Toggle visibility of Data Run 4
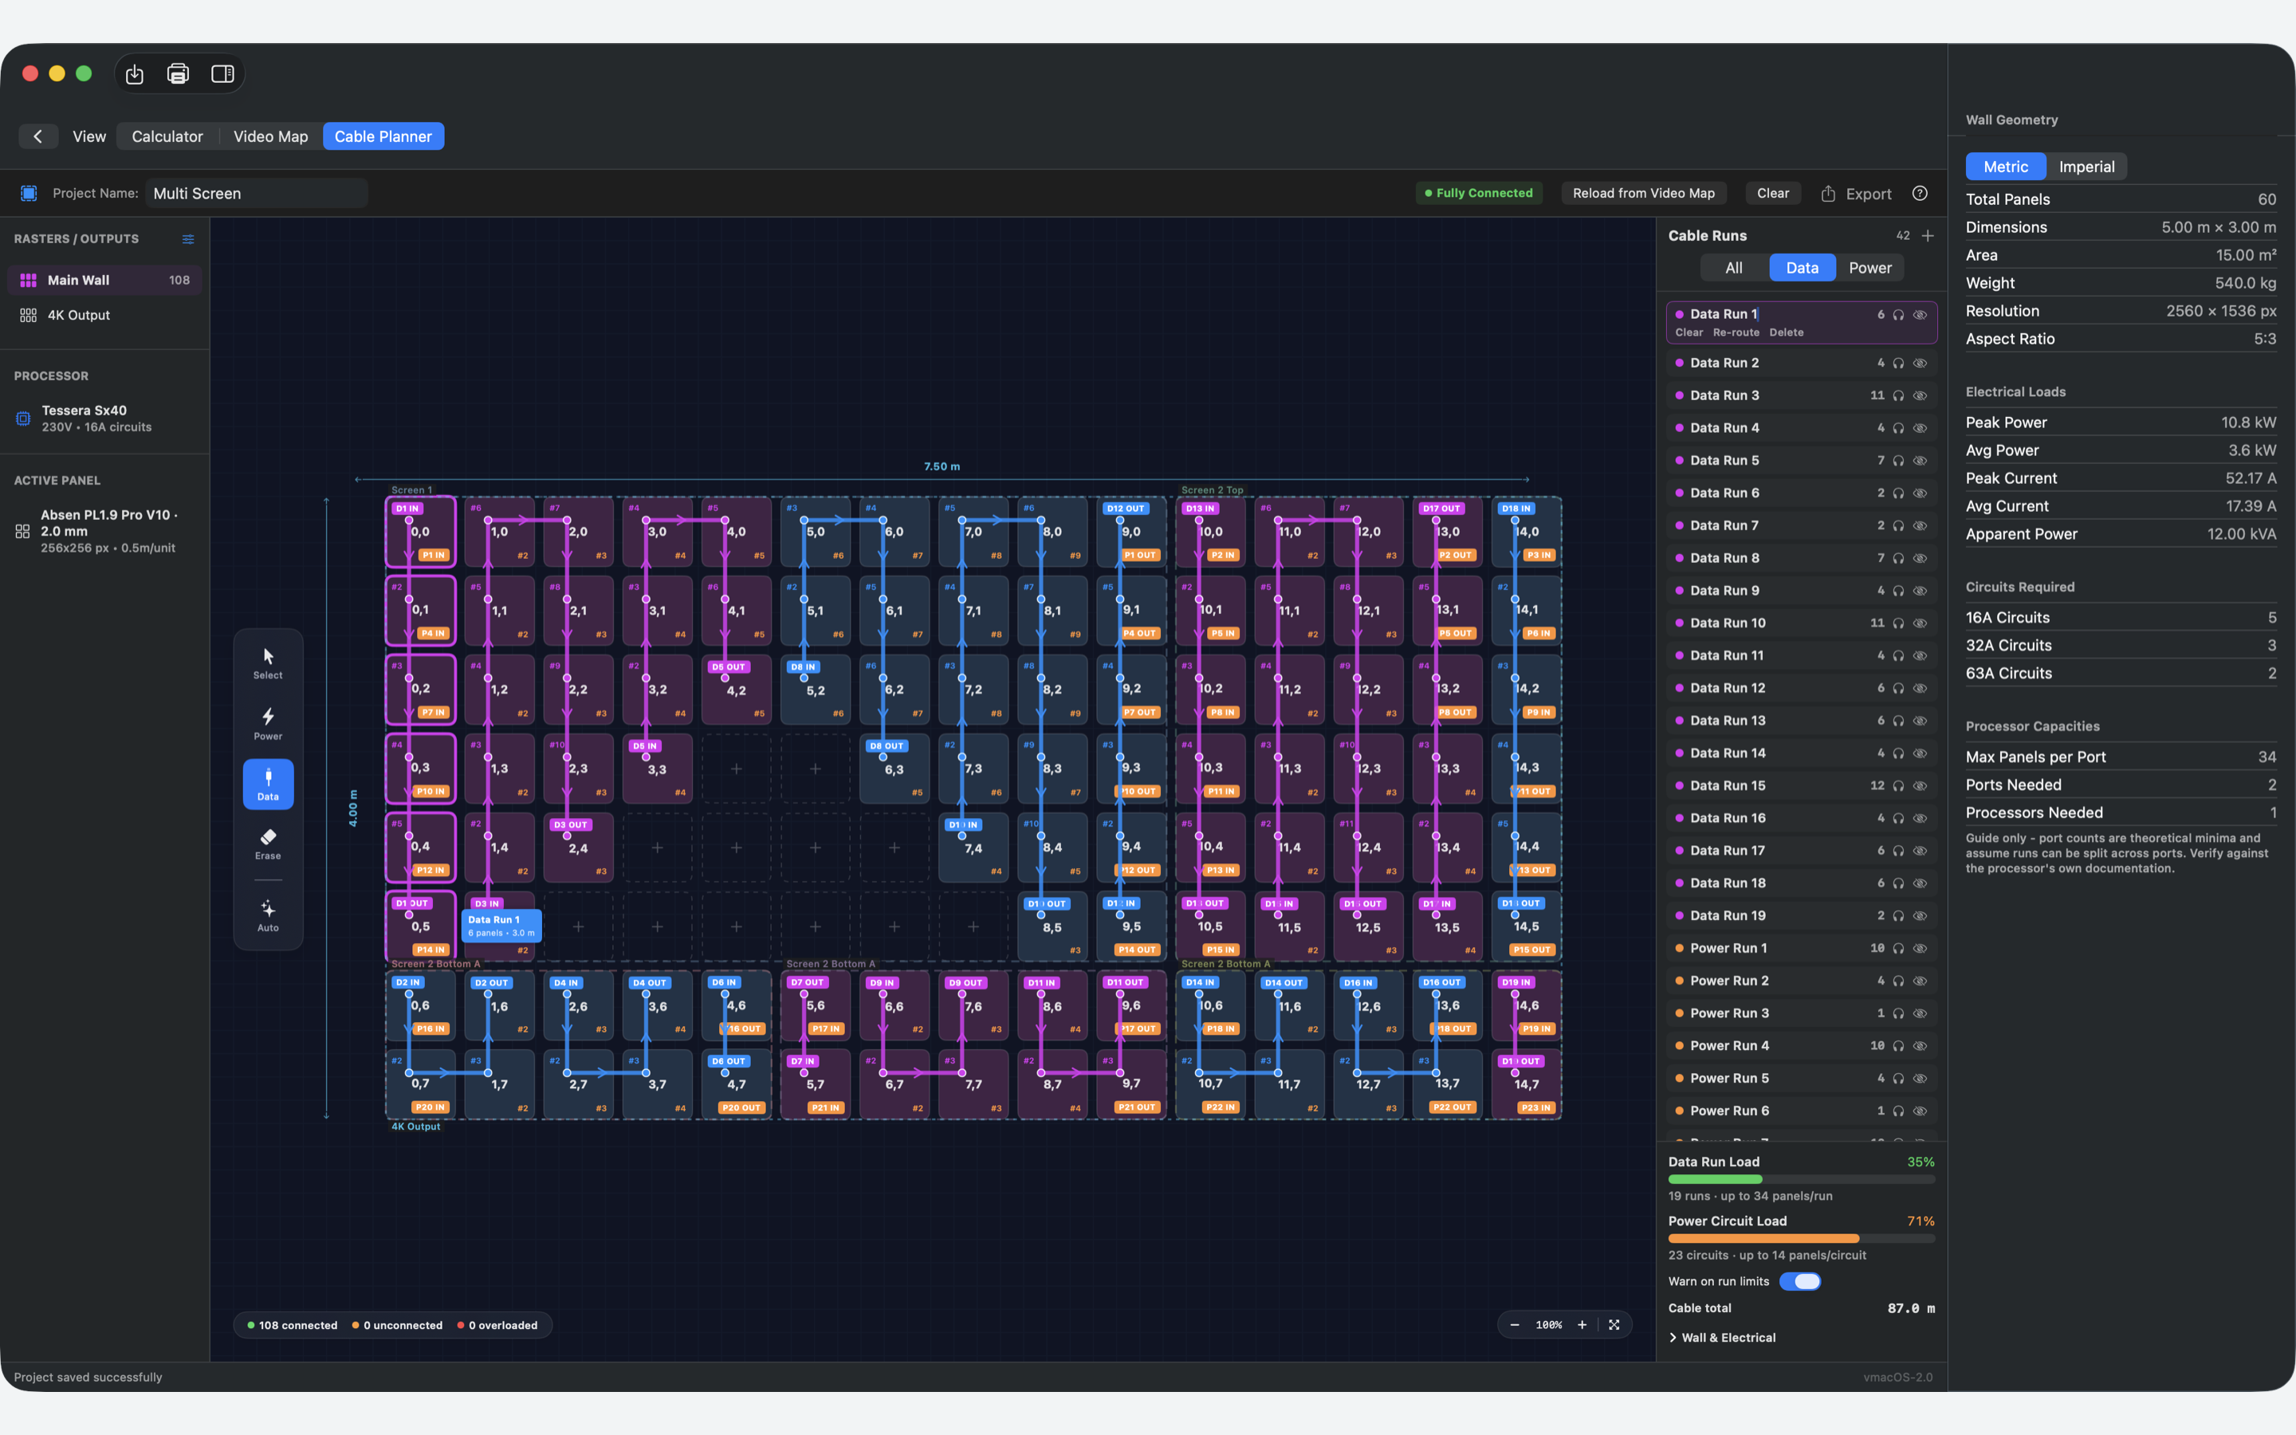 tap(1920, 428)
